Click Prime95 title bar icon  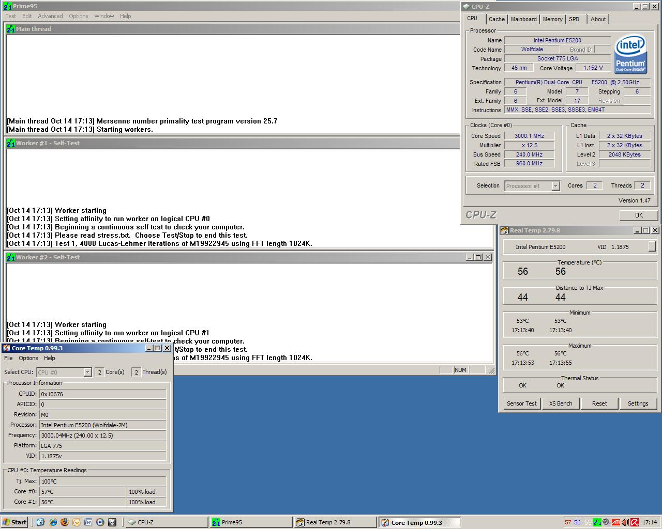coord(7,6)
